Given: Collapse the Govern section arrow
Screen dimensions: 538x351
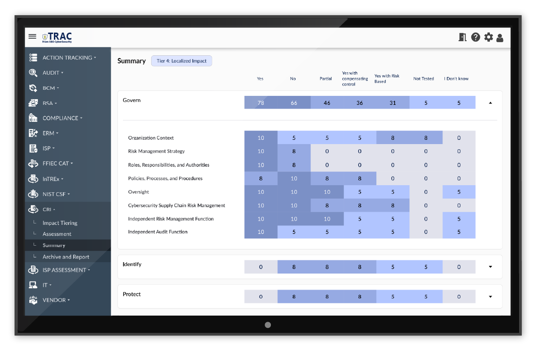Looking at the screenshot, I should click(490, 103).
